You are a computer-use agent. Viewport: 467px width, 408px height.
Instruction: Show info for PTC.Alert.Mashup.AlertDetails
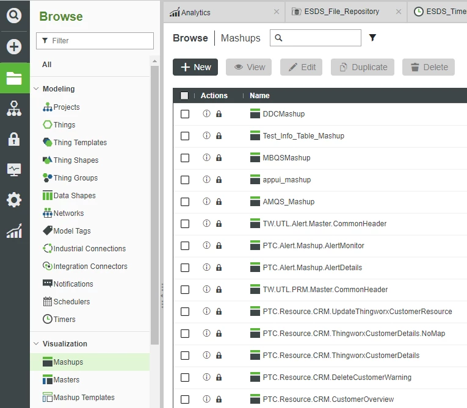tap(206, 267)
